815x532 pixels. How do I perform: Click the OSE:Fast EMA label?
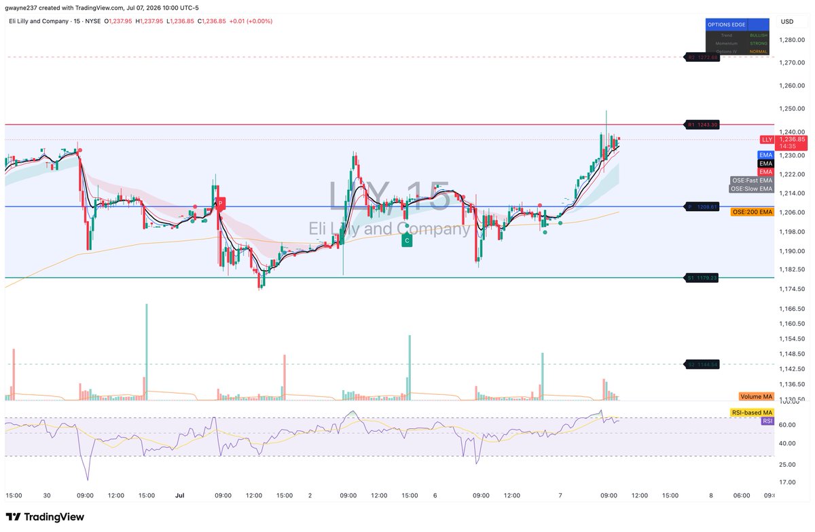click(752, 180)
